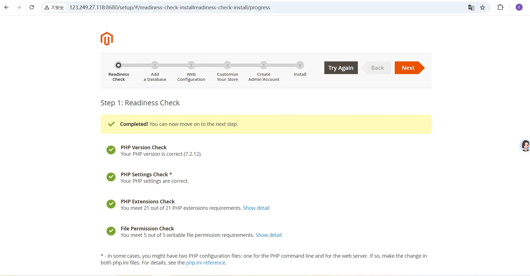Click the Magento logo icon

pyautogui.click(x=107, y=39)
